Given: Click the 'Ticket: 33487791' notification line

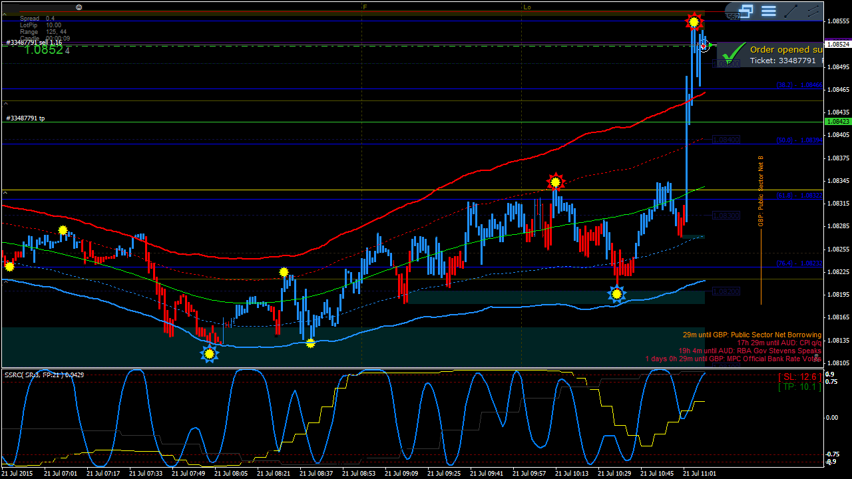Looking at the screenshot, I should 783,61.
